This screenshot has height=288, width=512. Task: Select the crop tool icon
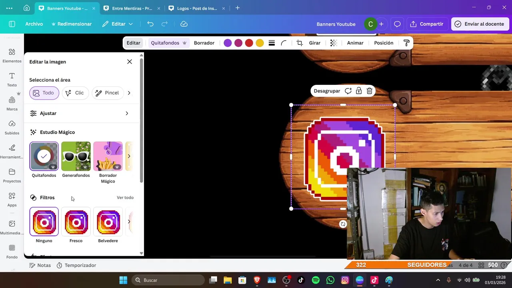click(300, 43)
